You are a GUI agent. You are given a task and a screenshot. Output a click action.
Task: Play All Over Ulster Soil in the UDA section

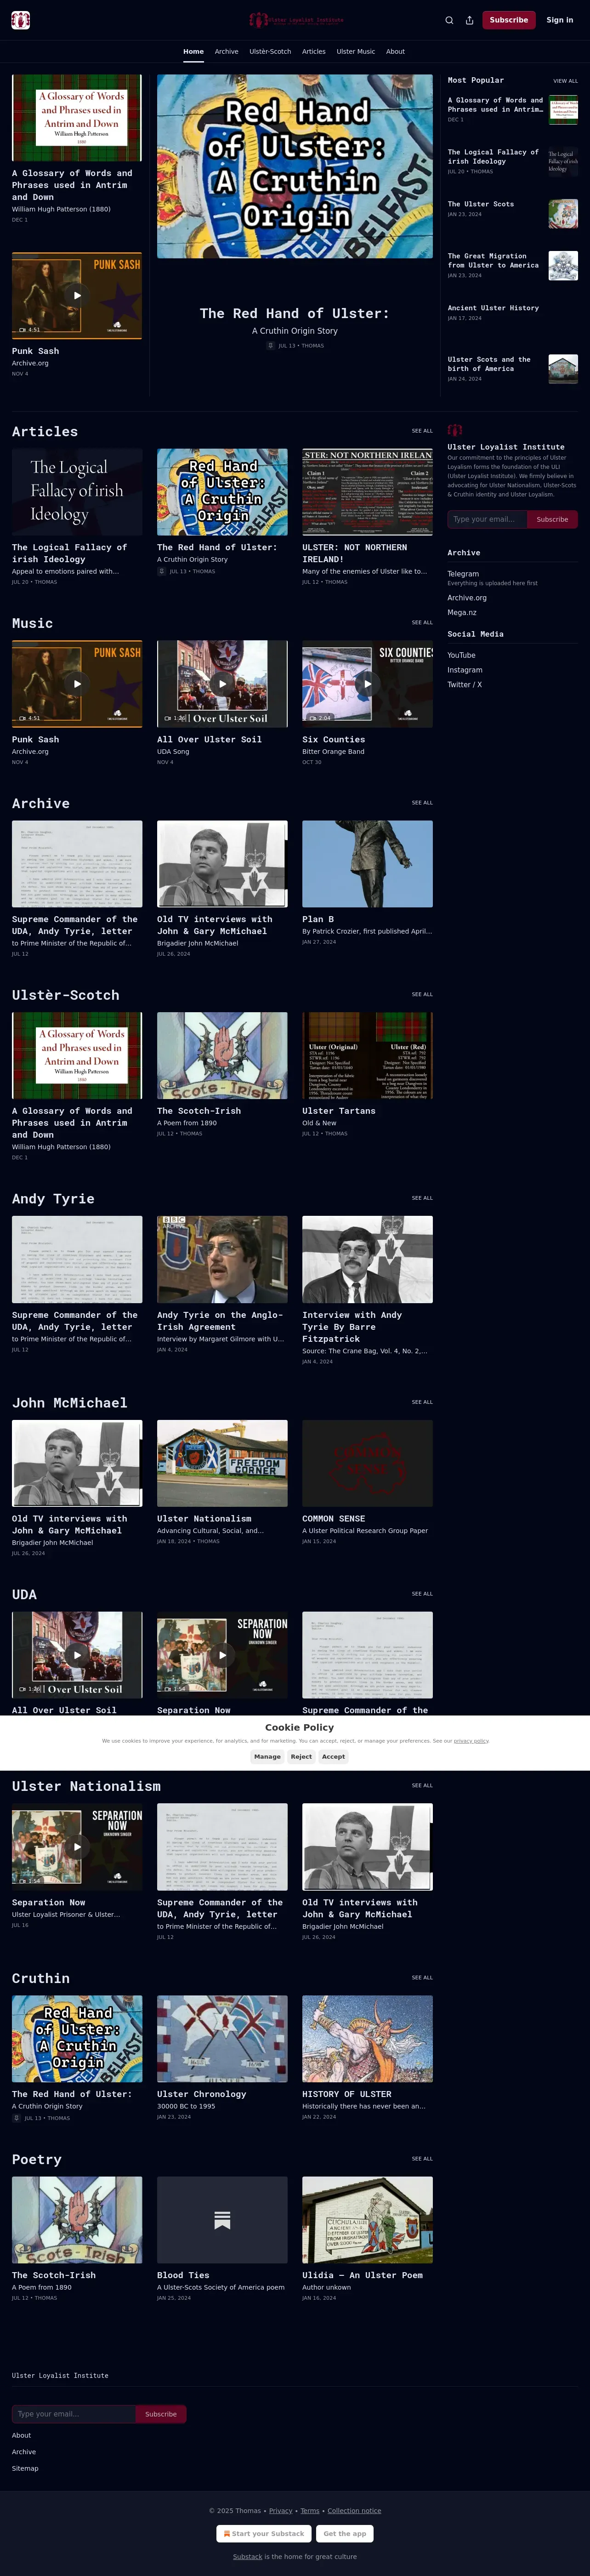pos(77,1654)
